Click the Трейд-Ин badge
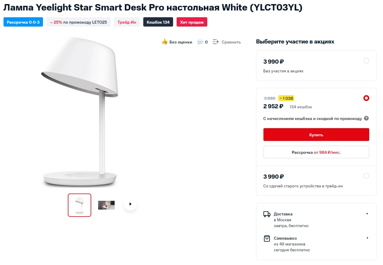Image resolution: width=383 pixels, height=265 pixels. [x=127, y=22]
